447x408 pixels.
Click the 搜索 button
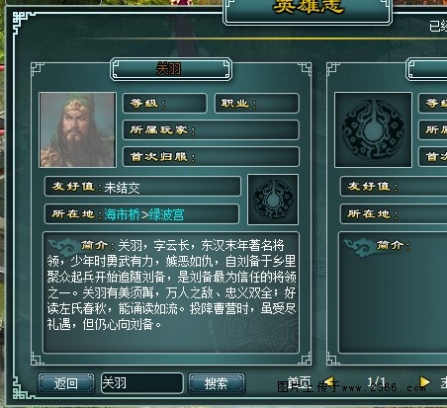pos(217,383)
